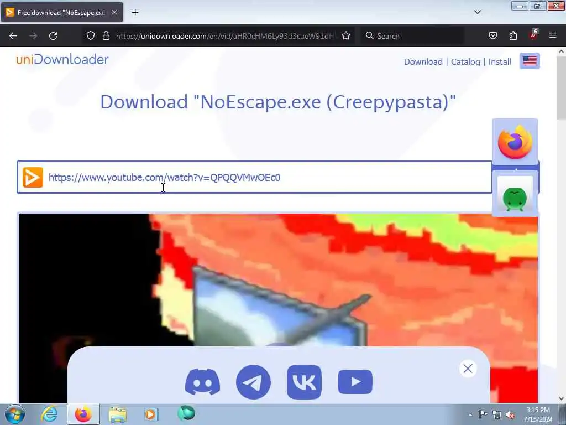This screenshot has width=566, height=425.
Task: Open the Discord social icon
Action: [x=202, y=382]
